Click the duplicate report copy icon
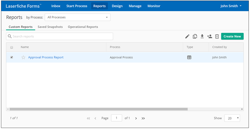The width and height of the screenshot is (250, 129). click(x=195, y=36)
